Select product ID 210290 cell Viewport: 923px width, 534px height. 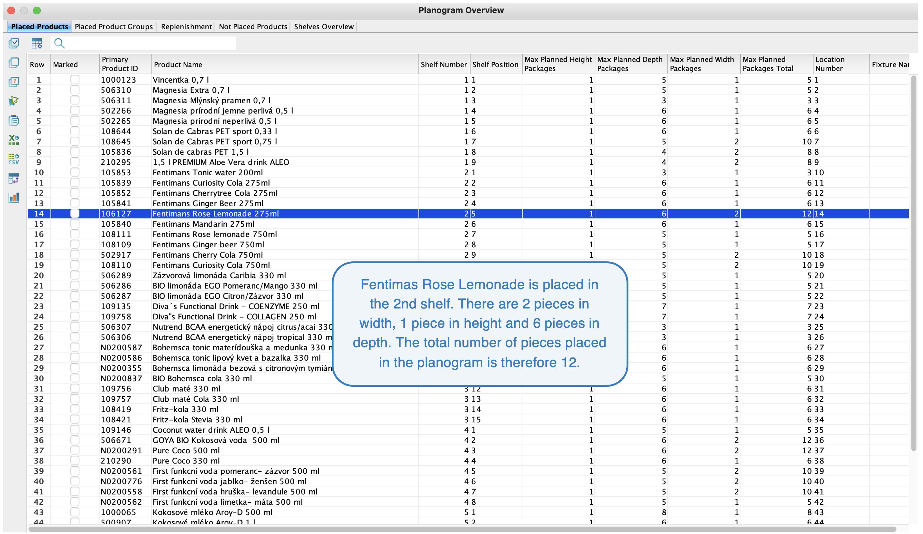coord(125,460)
